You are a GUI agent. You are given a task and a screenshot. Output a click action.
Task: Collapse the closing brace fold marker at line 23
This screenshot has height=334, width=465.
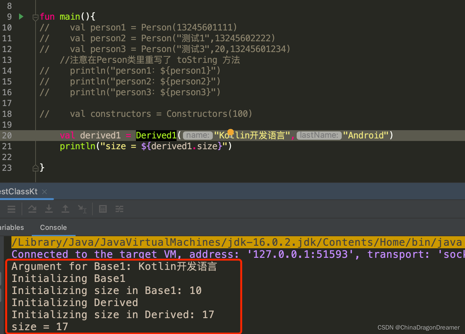(x=36, y=168)
